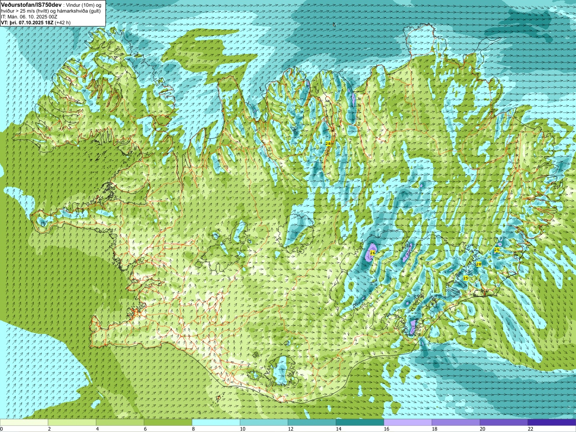This screenshot has width=576, height=432.
Task: Click the 20–22 m/s violet legend swatch
Action: pyautogui.click(x=504, y=423)
